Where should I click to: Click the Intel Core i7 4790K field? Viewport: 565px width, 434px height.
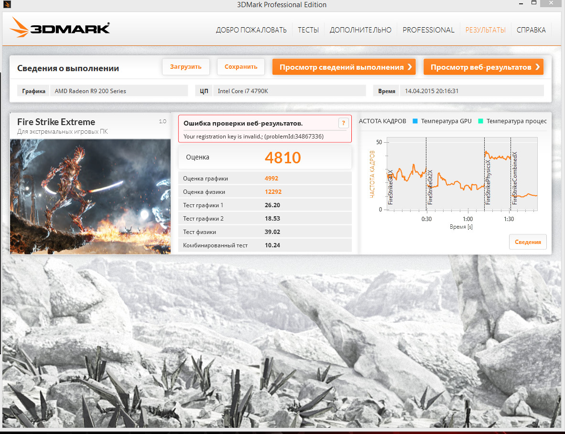point(289,91)
